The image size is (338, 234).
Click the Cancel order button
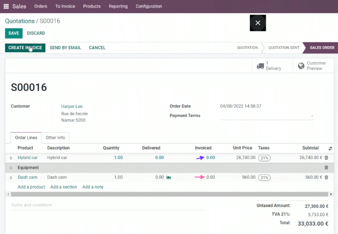click(x=97, y=48)
